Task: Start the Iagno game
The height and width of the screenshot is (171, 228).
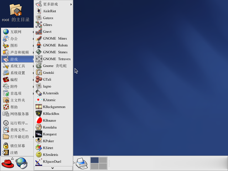Action: click(x=53, y=86)
